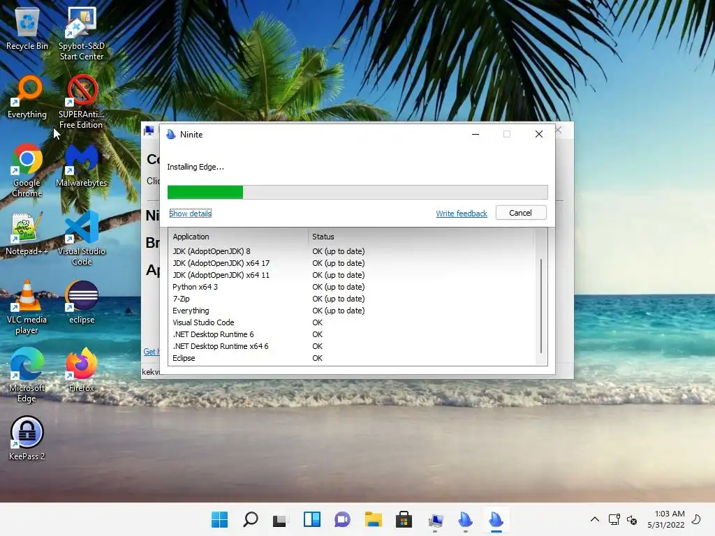This screenshot has height=536, width=715.
Task: Select the Malwarebytes desktop shortcut
Action: click(82, 165)
